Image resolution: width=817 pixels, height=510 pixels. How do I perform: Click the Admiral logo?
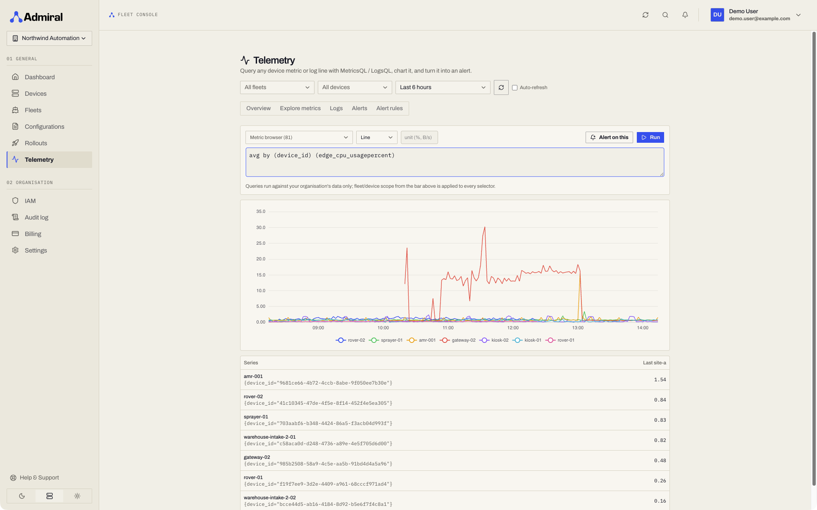[x=36, y=17]
